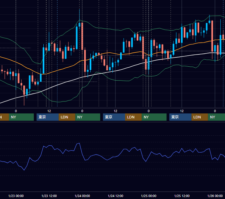The width and height of the screenshot is (225, 199).
Task: Click the 1/23 12:00 time axis label
Action: click(x=49, y=196)
